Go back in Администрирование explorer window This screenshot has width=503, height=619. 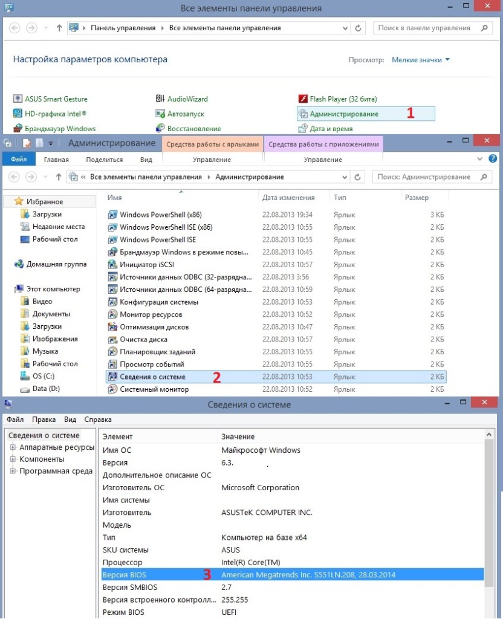pyautogui.click(x=15, y=177)
